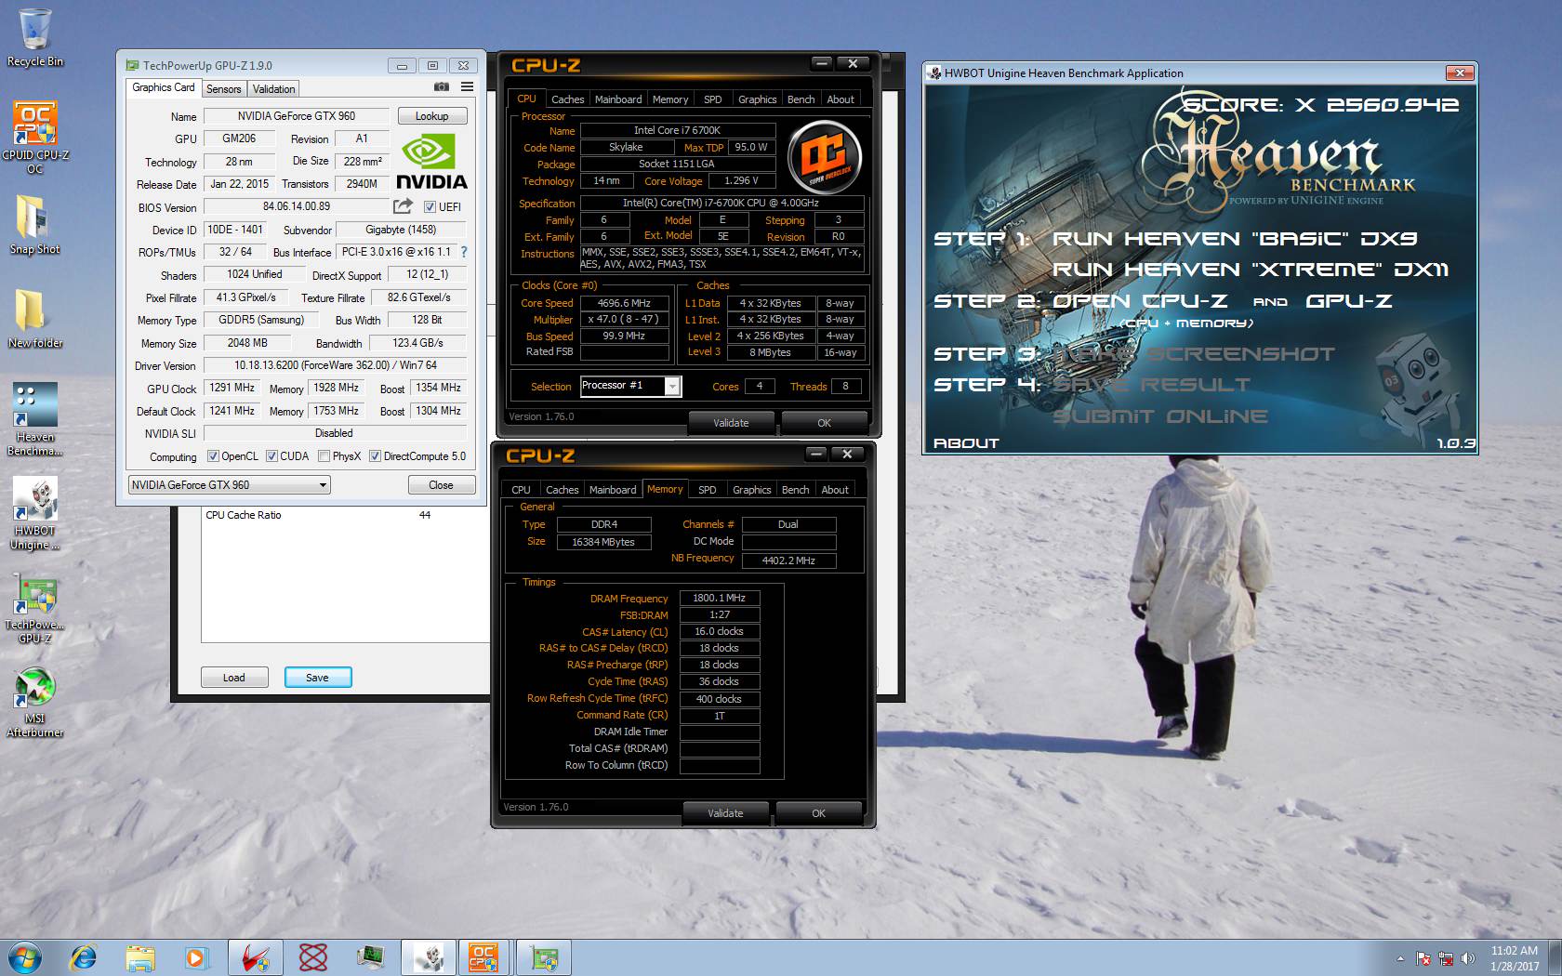Open Memory tab in upper CPU-Z window
The width and height of the screenshot is (1562, 976).
pyautogui.click(x=670, y=99)
